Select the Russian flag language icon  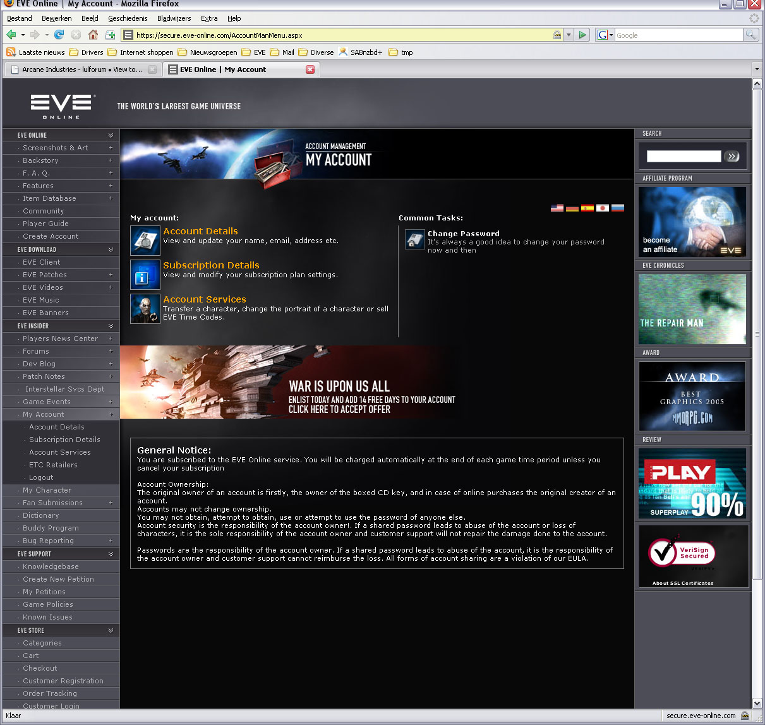click(x=618, y=208)
